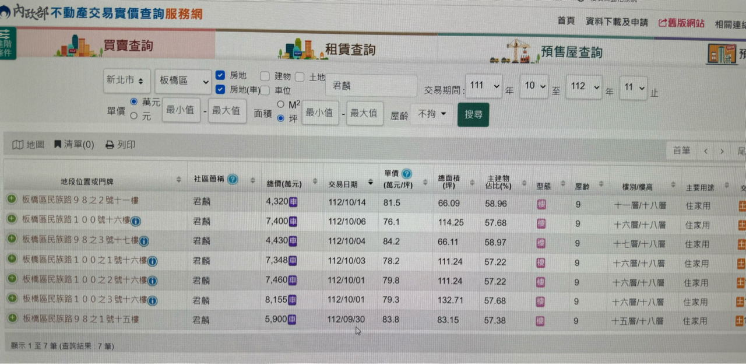Enable the 建物 checkbox
This screenshot has height=364, width=746.
[265, 76]
